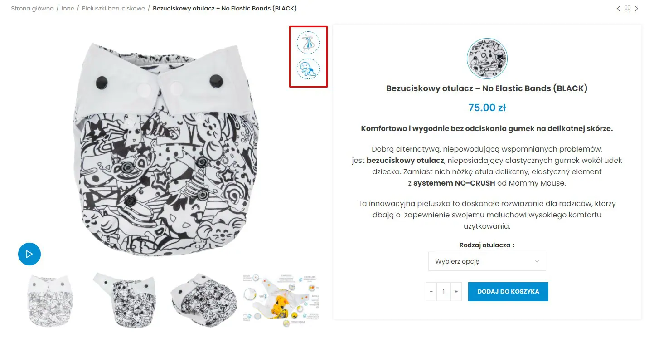
Task: Open the product grid view icon
Action: click(x=627, y=9)
